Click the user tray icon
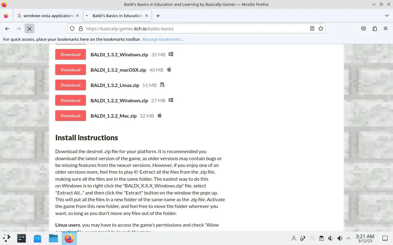 tap(294, 238)
